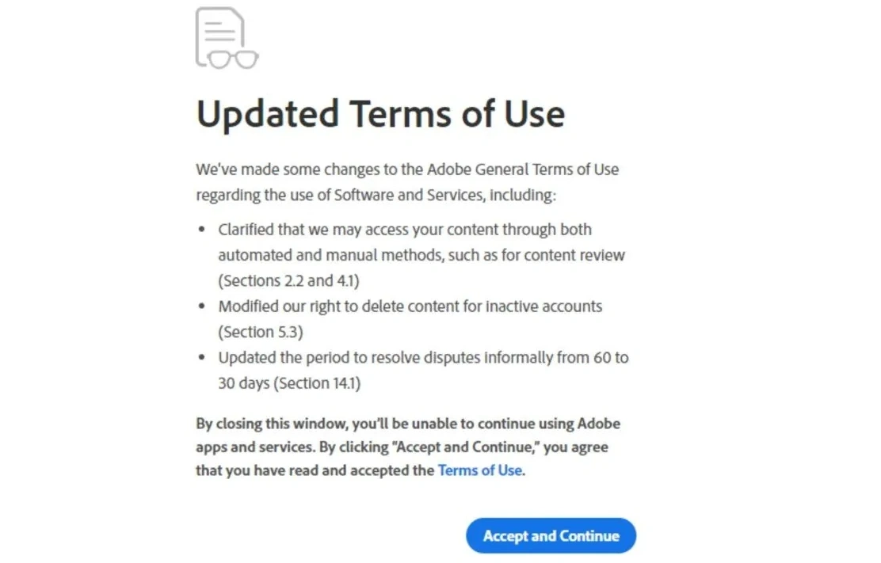Image resolution: width=881 pixels, height=563 pixels.
Task: Click the glasses on the document icon
Action: click(x=234, y=59)
